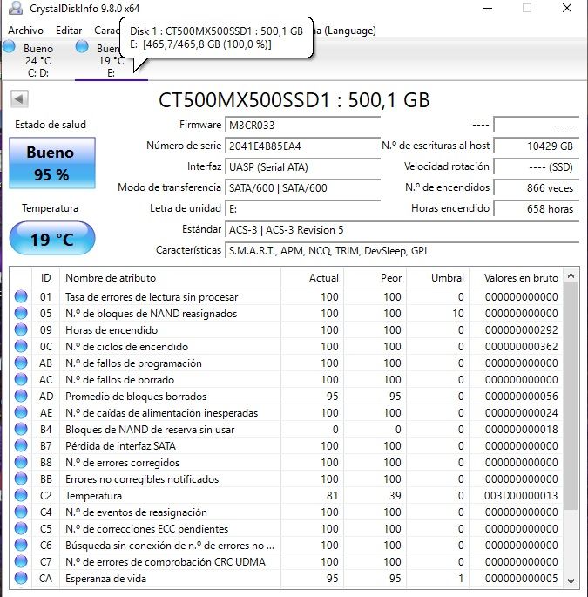Click the blue status orb for E: disk
Image resolution: width=588 pixels, height=597 pixels.
82,47
